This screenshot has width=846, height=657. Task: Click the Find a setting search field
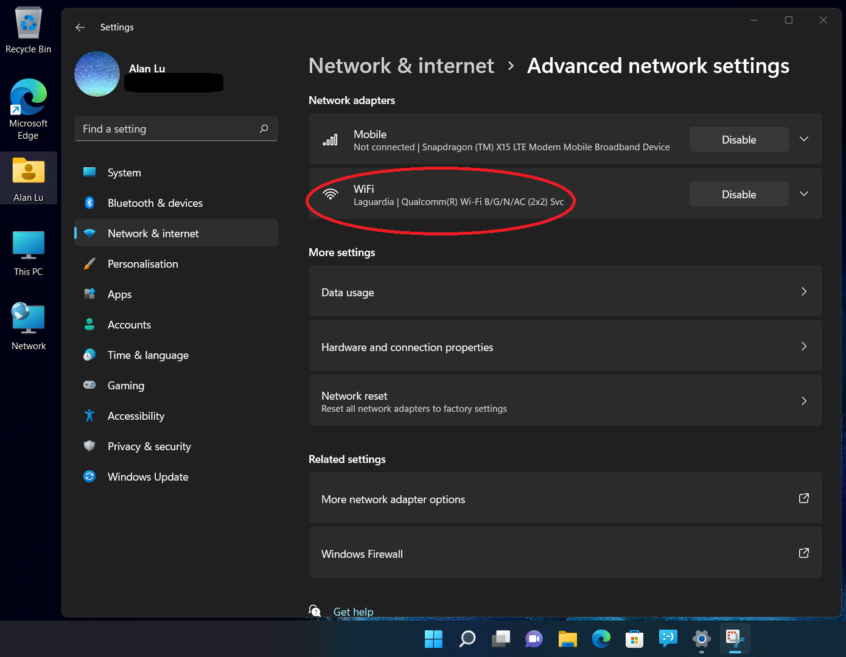click(175, 128)
